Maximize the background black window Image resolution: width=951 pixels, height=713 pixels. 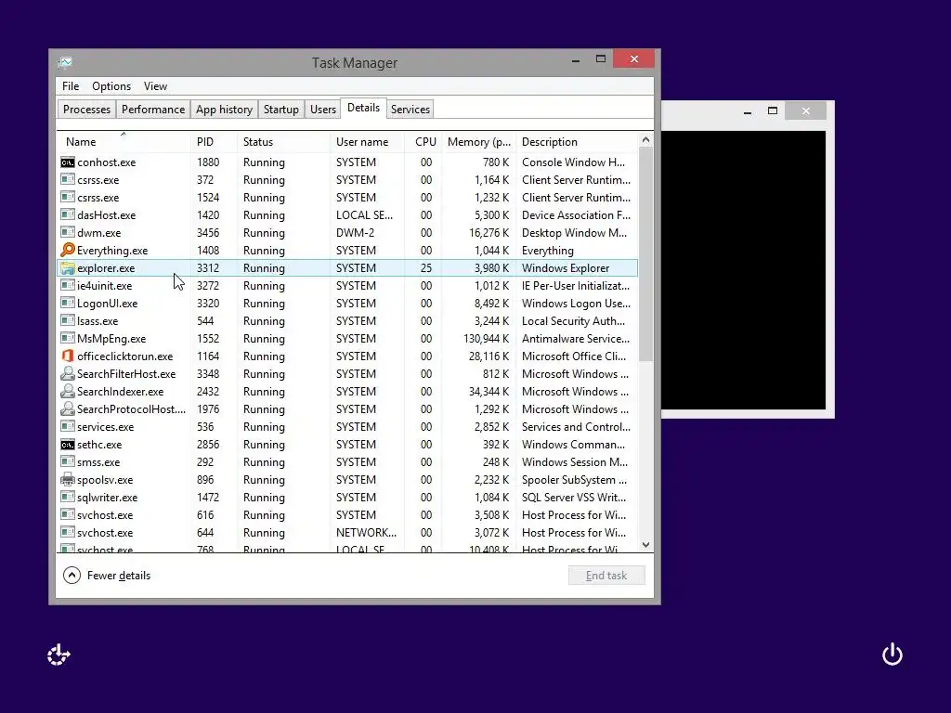(772, 111)
